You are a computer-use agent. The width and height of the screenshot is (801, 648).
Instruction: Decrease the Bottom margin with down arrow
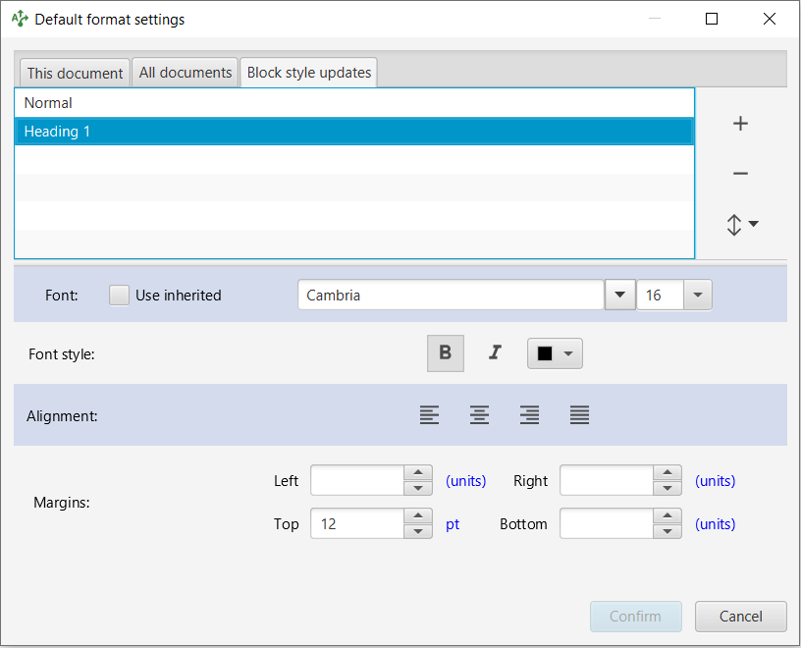[x=667, y=531]
